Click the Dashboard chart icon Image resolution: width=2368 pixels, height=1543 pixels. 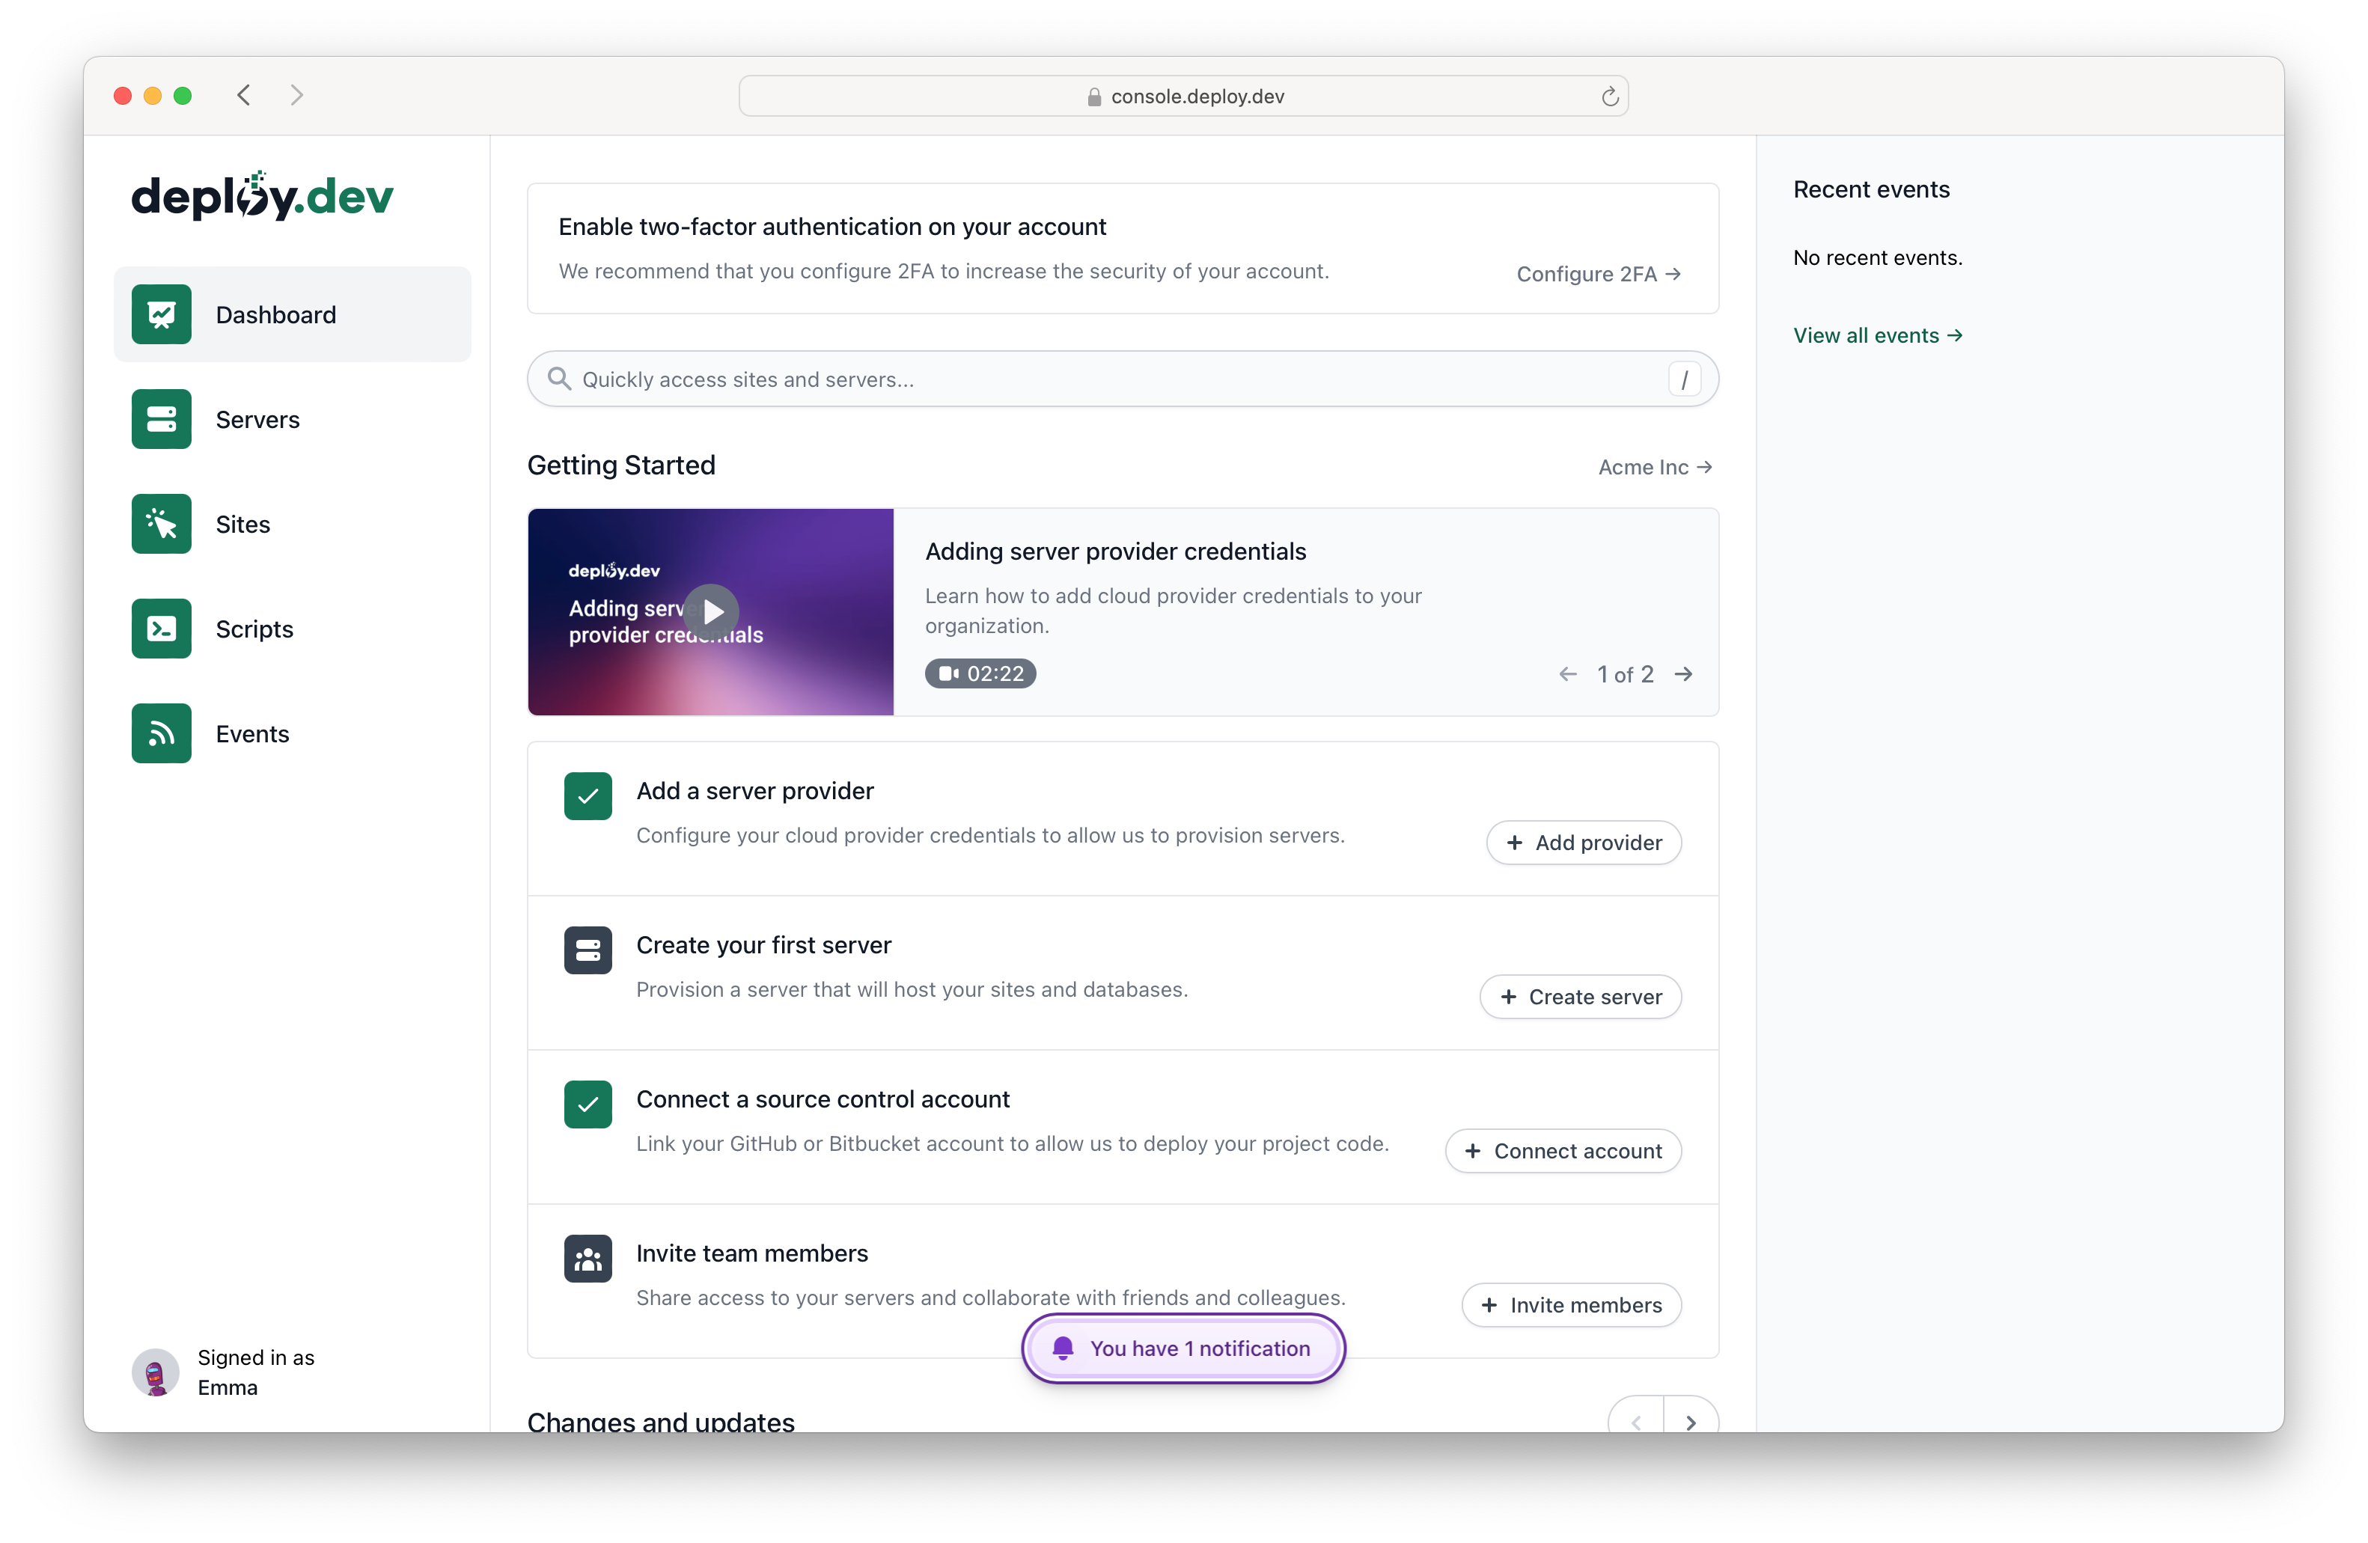tap(161, 314)
